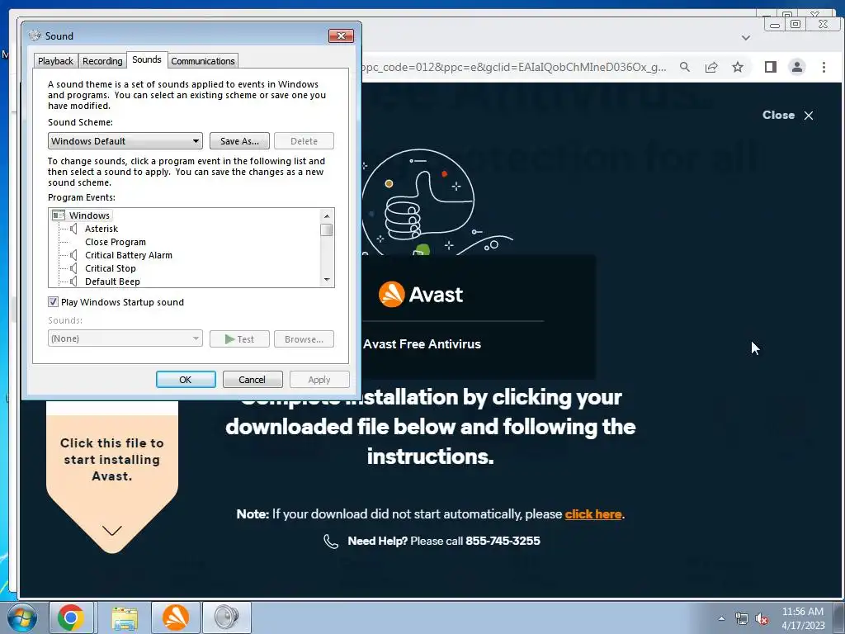Switch to the Recording tab

102,61
